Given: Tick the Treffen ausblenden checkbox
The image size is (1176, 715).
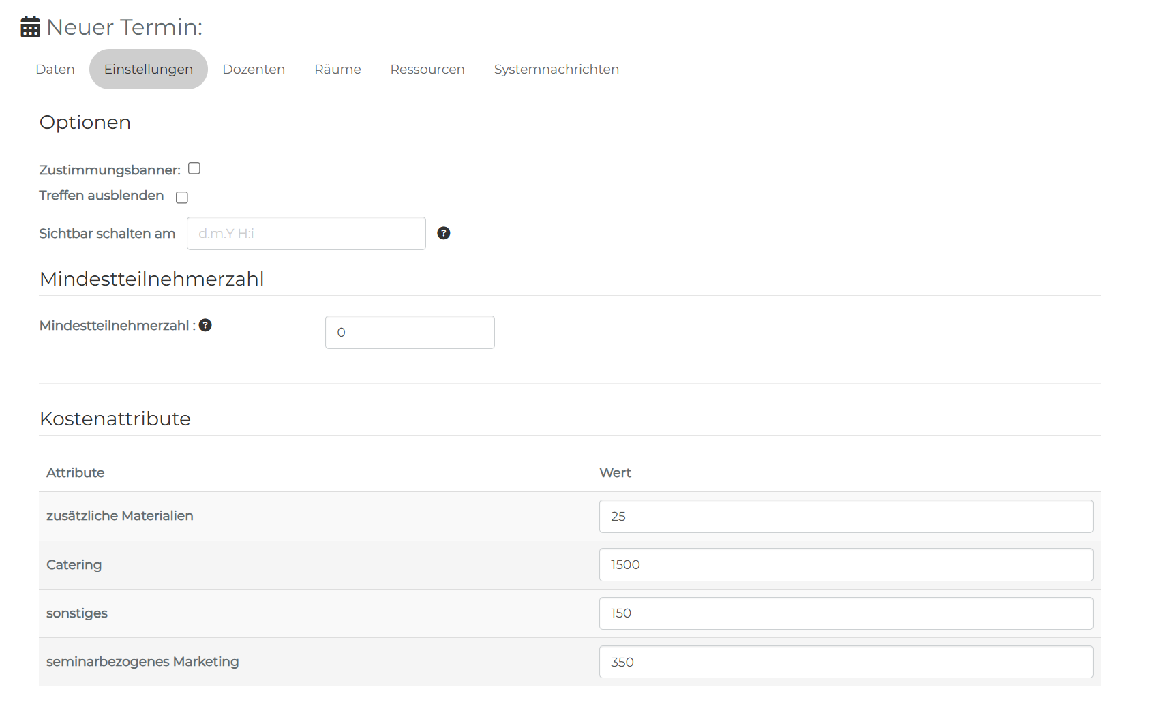Looking at the screenshot, I should point(182,197).
